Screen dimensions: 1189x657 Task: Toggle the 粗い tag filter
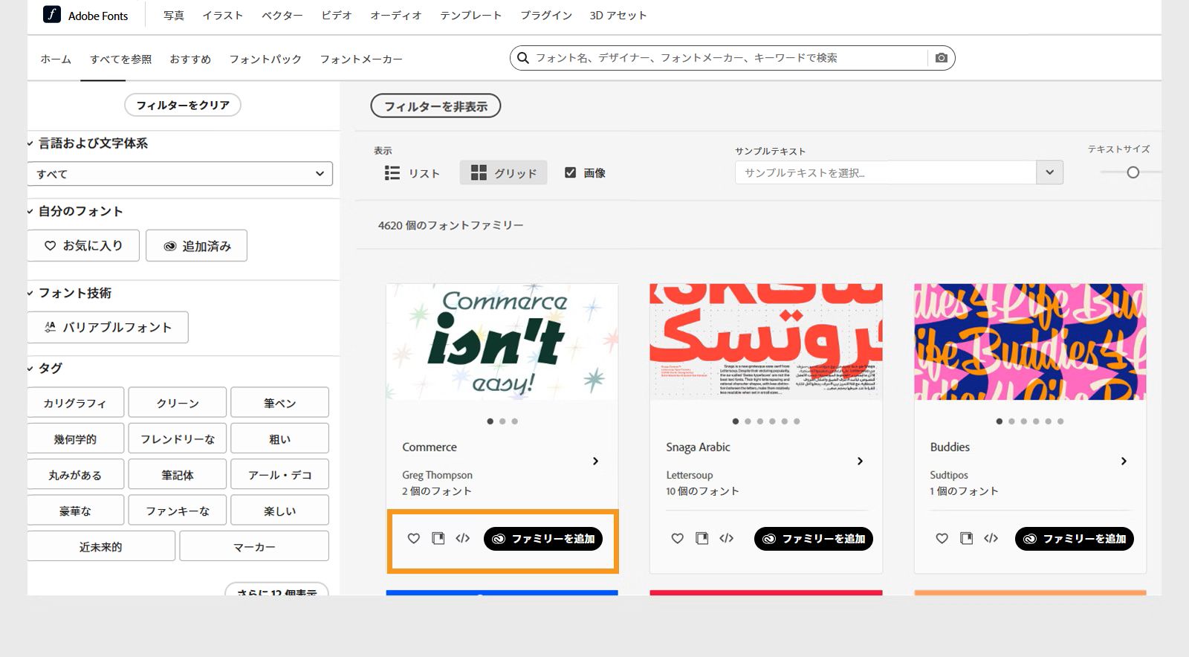[x=280, y=438]
